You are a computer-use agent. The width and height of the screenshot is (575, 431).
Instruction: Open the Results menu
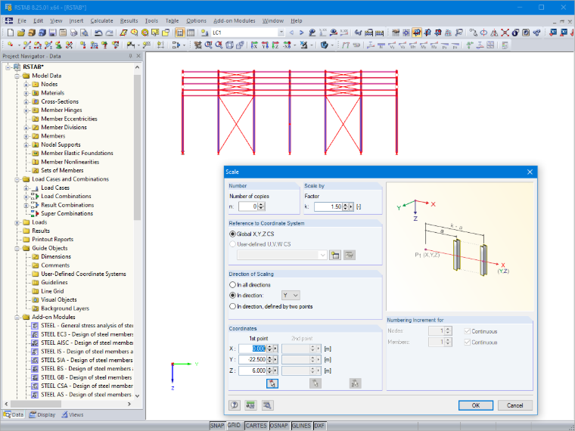tap(129, 21)
